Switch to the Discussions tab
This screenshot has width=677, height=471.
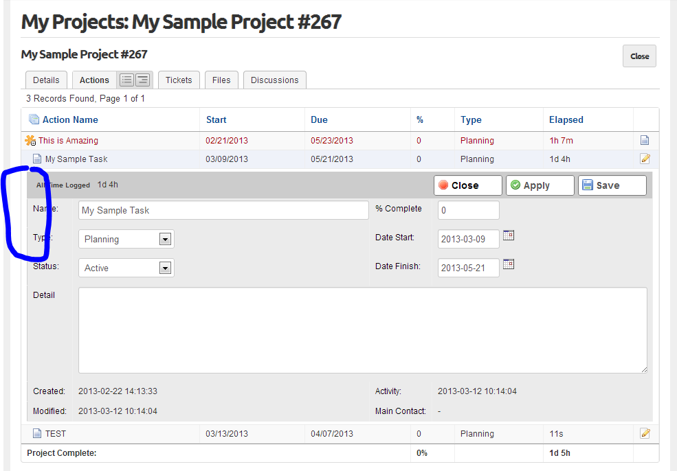[274, 80]
